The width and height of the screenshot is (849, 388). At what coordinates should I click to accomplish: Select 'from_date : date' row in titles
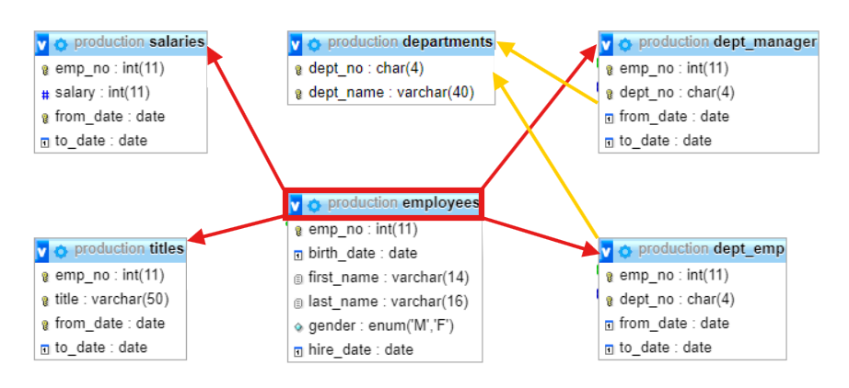click(110, 323)
